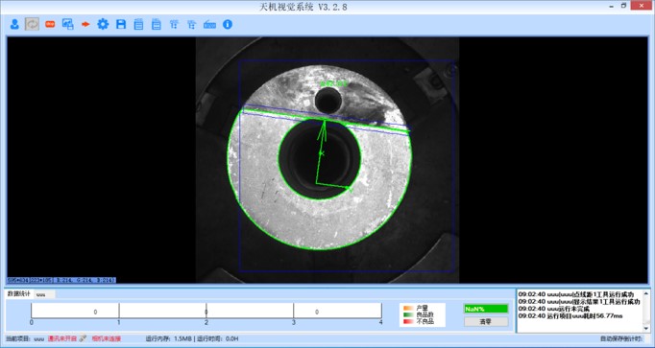The image size is (655, 348).
Task: Click the second document list icon
Action: point(157,24)
